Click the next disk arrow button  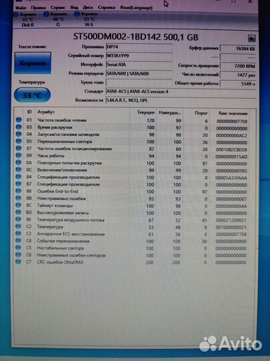tap(251, 38)
